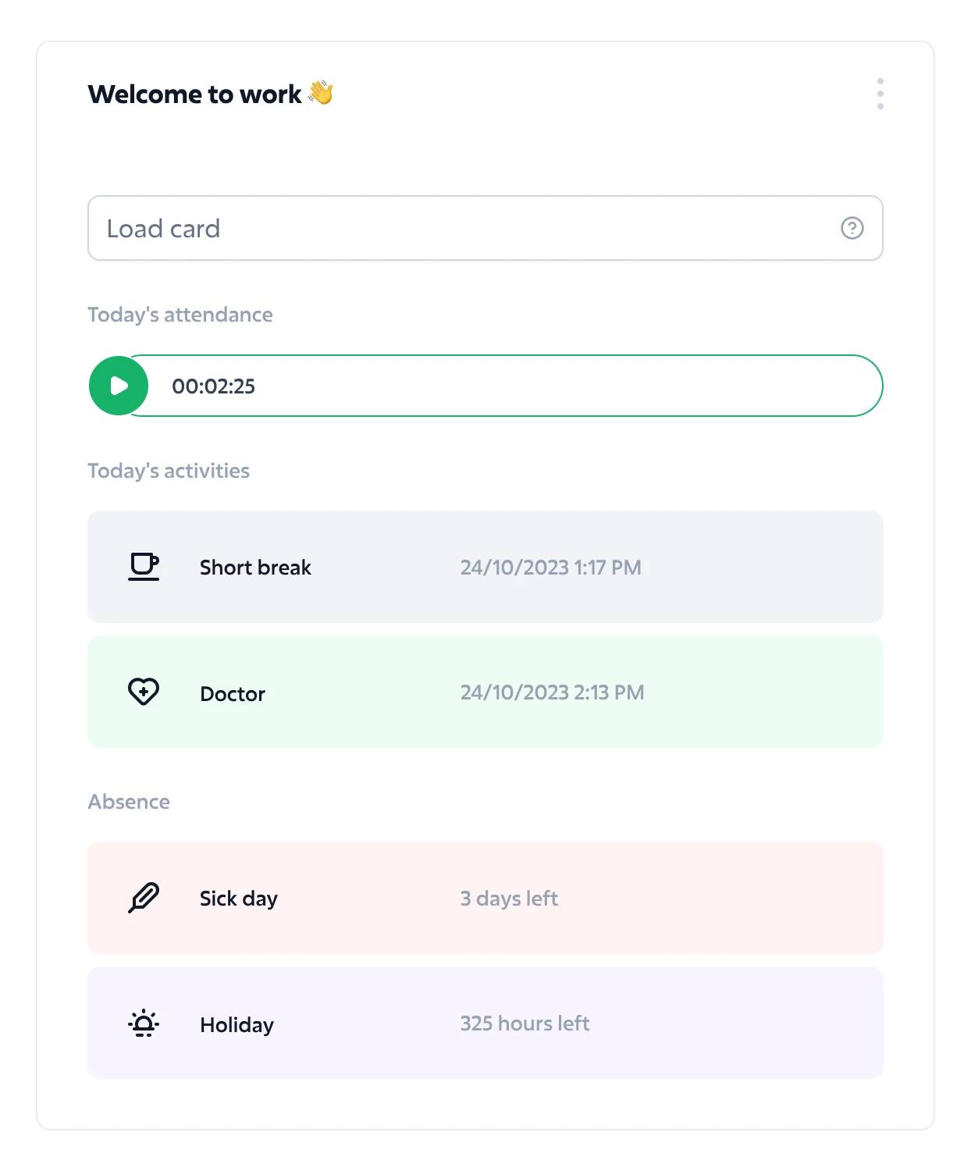Click the help question mark icon
Viewport: 971px width, 1171px height.
[x=852, y=228]
